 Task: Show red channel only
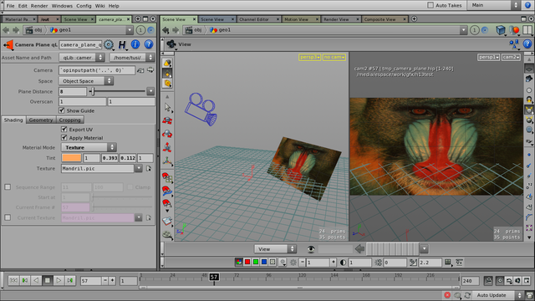pyautogui.click(x=247, y=262)
